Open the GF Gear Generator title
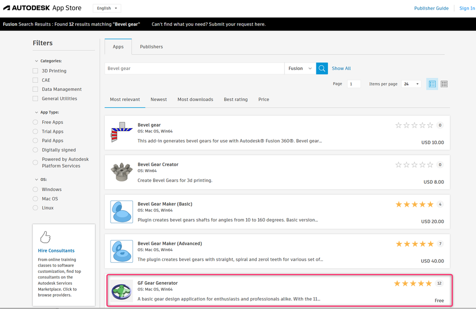The image size is (476, 309). tap(158, 283)
